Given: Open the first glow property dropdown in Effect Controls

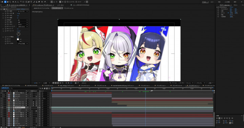Looking at the screenshot, I should [23, 12].
